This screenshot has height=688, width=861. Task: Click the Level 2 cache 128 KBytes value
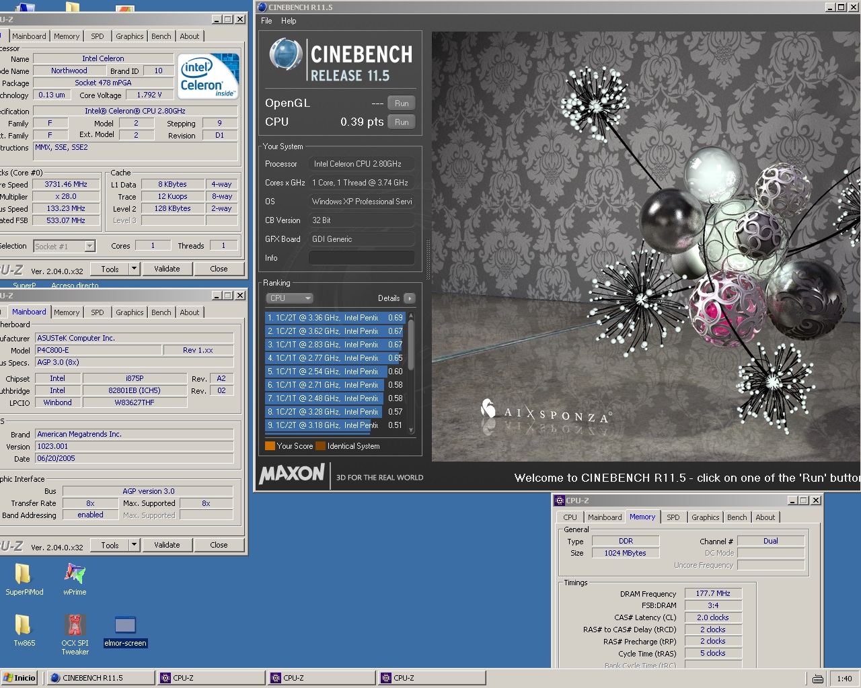173,208
